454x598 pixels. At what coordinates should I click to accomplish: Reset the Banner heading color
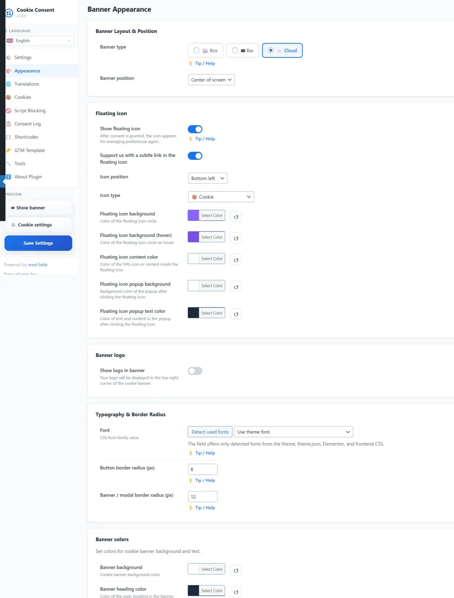236,592
